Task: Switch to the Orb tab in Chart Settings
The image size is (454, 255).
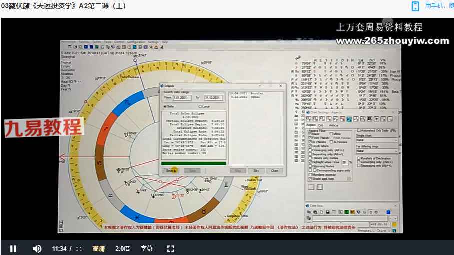Action: click(321, 125)
